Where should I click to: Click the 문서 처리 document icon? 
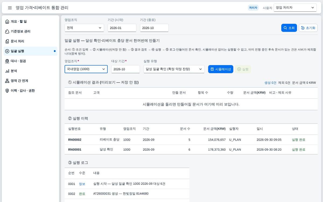(7, 41)
